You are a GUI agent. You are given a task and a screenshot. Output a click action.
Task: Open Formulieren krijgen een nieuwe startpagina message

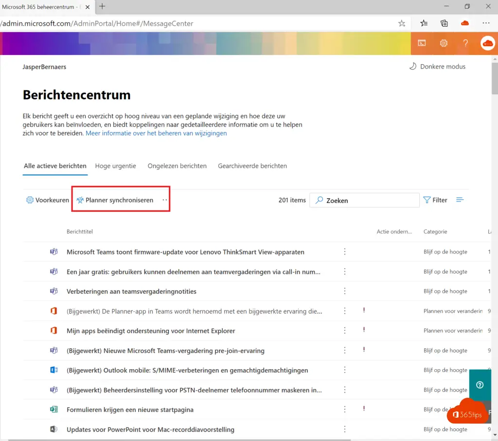point(130,409)
